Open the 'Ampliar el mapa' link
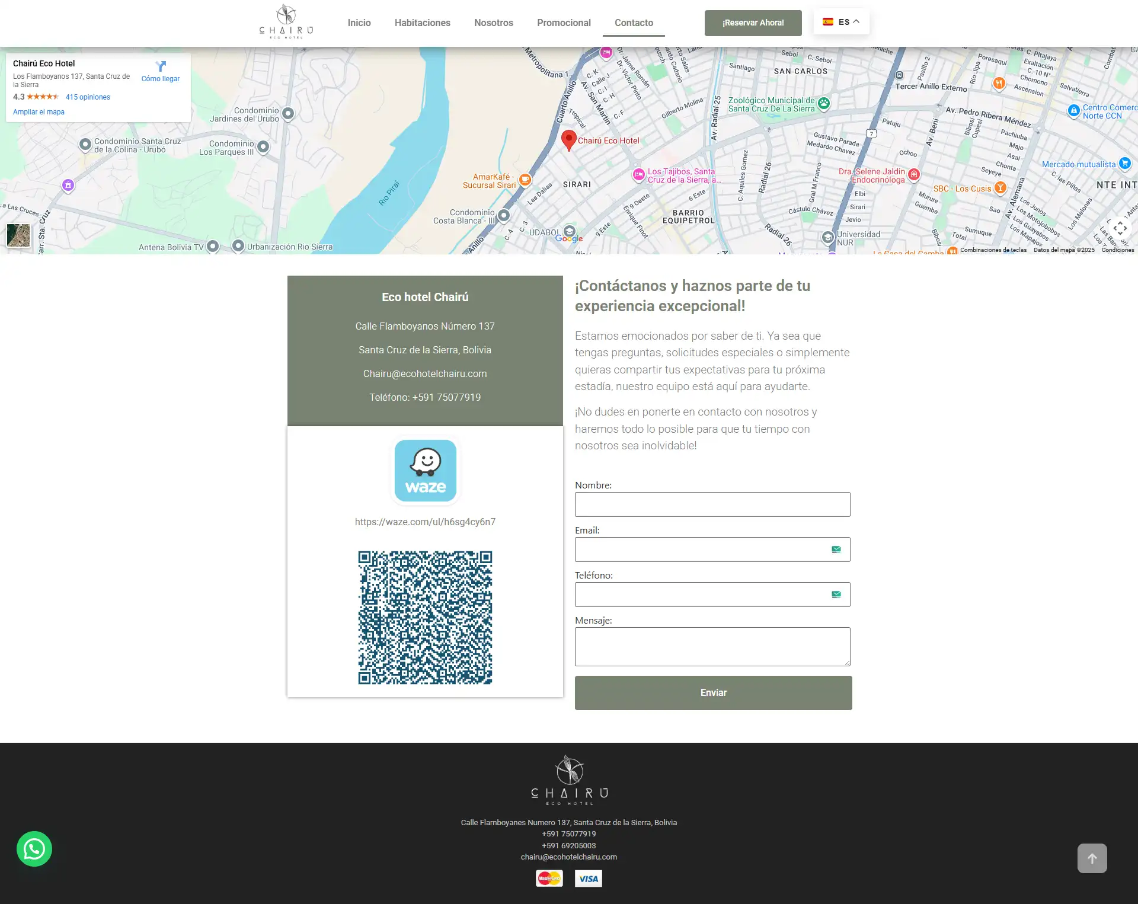This screenshot has width=1138, height=904. (x=39, y=112)
